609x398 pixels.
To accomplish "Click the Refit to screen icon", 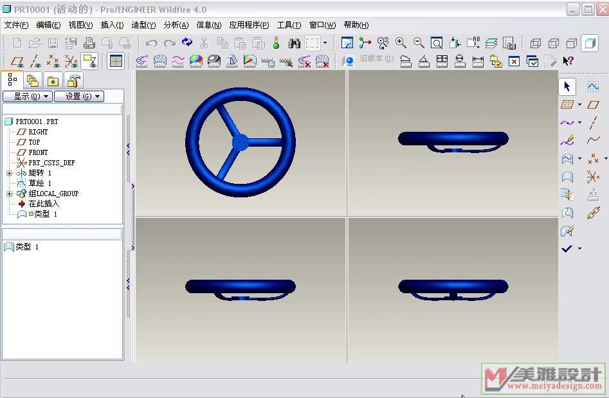I will coord(437,42).
